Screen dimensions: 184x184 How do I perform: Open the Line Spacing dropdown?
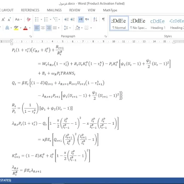click(x=67, y=28)
